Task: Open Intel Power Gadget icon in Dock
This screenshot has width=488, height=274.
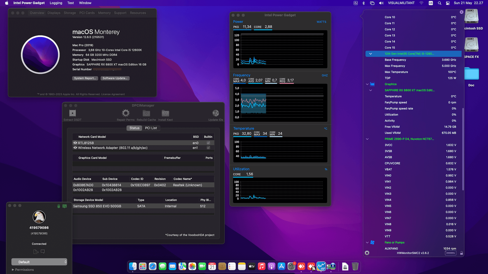Action: coord(321,266)
